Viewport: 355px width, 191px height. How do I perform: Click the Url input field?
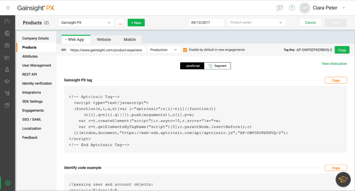point(106,50)
